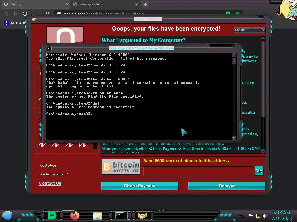Open a new browser tab
The height and width of the screenshot is (222, 297).
pos(145,4)
